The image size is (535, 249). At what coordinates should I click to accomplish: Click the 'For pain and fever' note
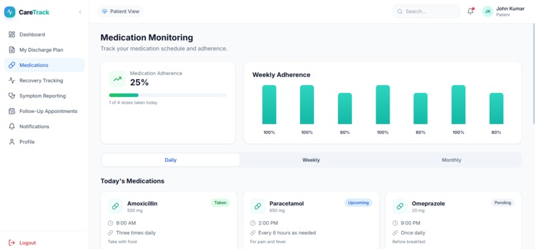click(268, 242)
